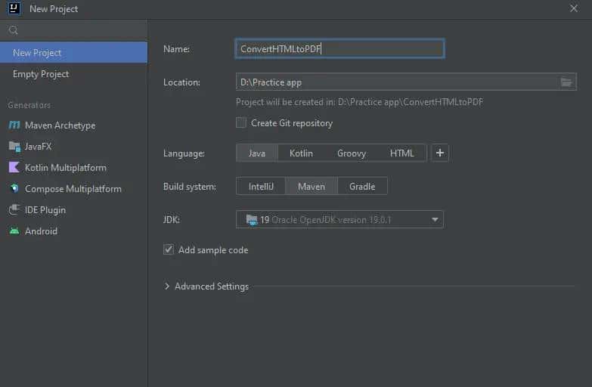Click the project Name input field

339,48
